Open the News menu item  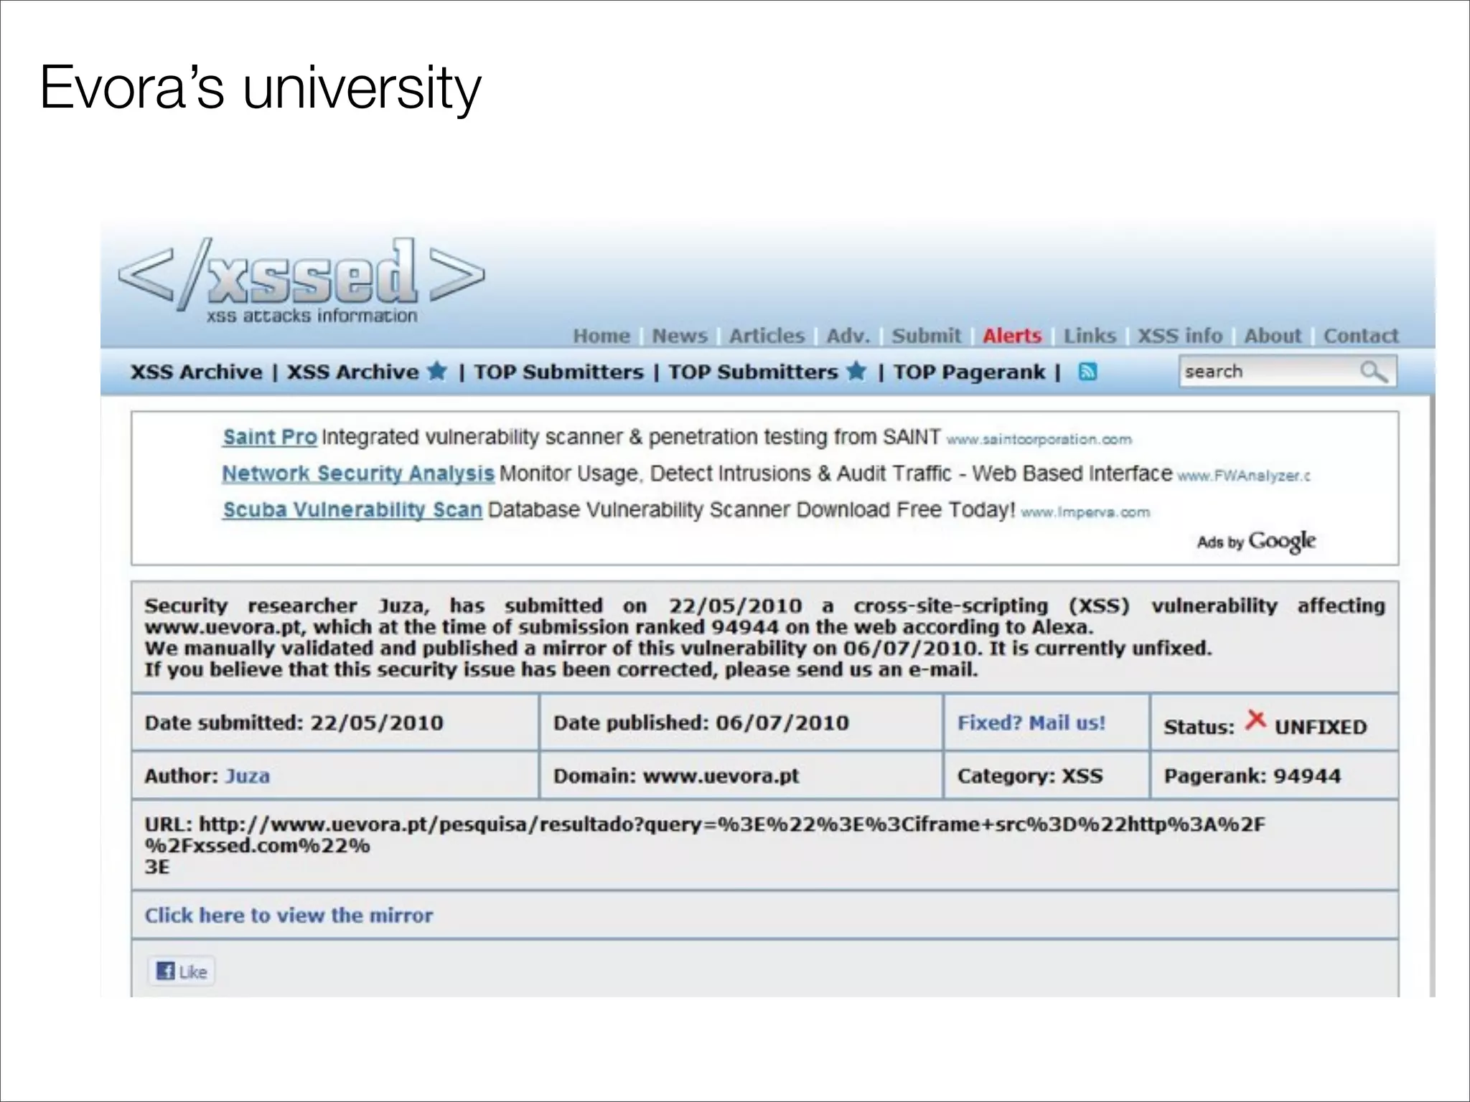pyautogui.click(x=680, y=336)
